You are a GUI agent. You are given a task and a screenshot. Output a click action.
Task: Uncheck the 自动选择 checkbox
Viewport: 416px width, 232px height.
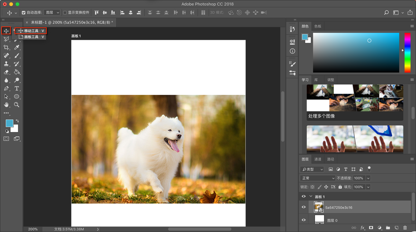point(24,13)
